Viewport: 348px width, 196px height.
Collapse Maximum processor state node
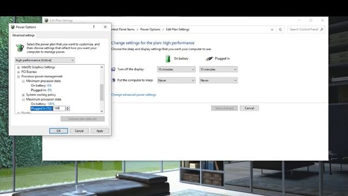23,100
